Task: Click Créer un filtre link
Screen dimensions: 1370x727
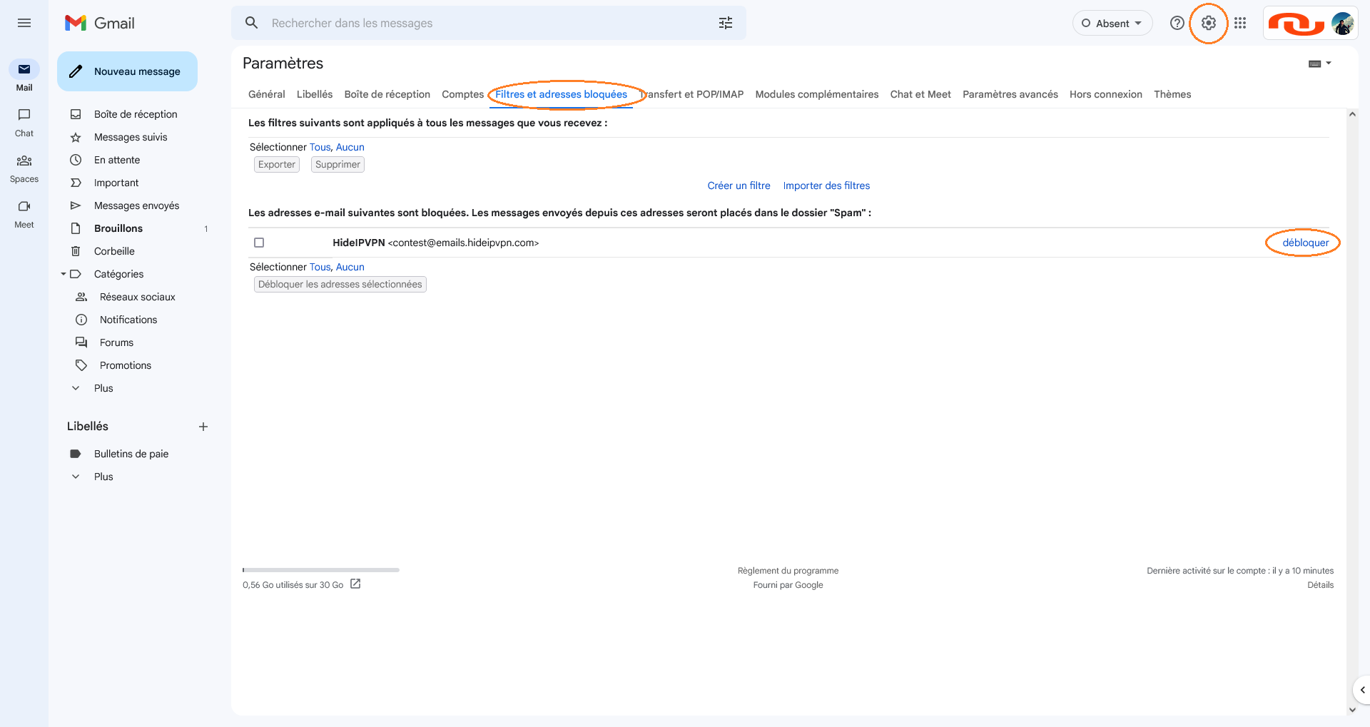Action: 739,185
